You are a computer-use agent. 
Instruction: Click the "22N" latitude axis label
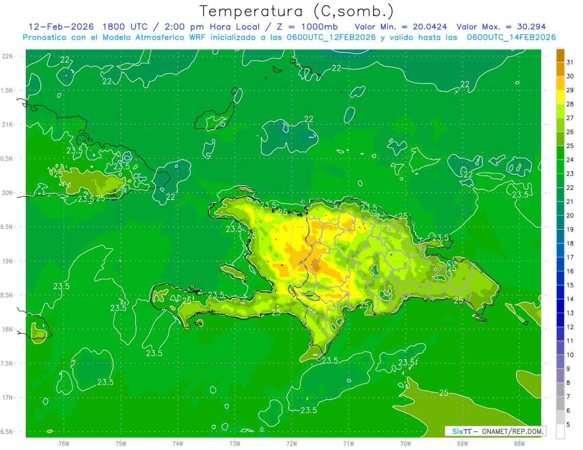coord(8,56)
